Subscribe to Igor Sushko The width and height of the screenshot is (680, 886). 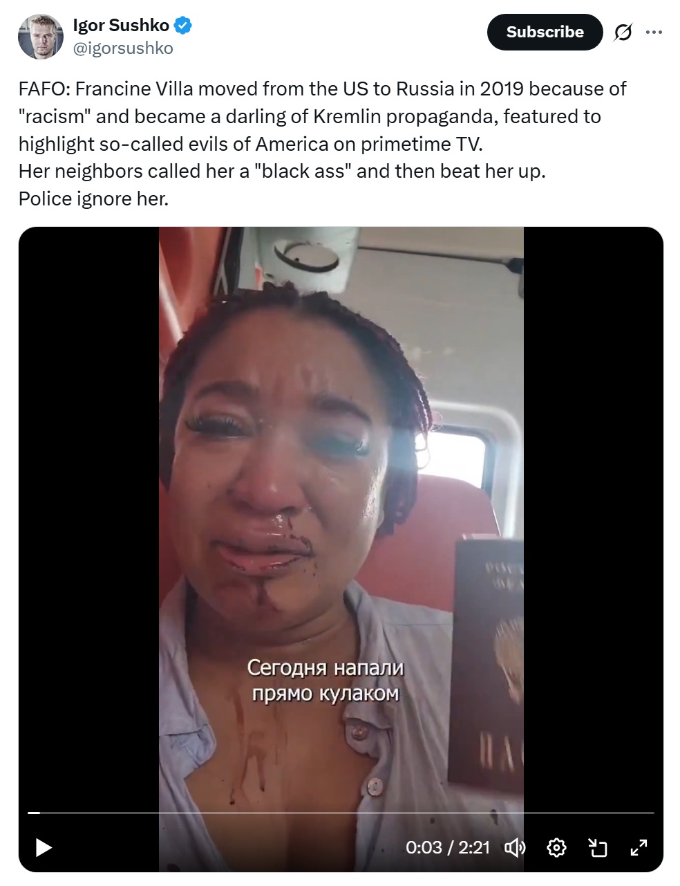(545, 32)
